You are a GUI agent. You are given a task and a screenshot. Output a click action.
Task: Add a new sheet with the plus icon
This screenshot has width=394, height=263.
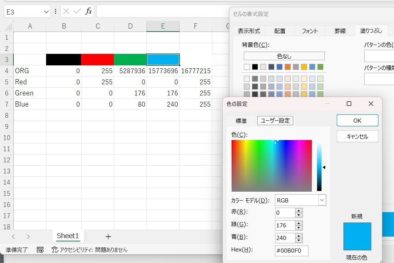(108, 236)
